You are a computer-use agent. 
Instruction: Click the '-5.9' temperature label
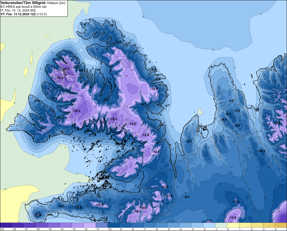154,69
